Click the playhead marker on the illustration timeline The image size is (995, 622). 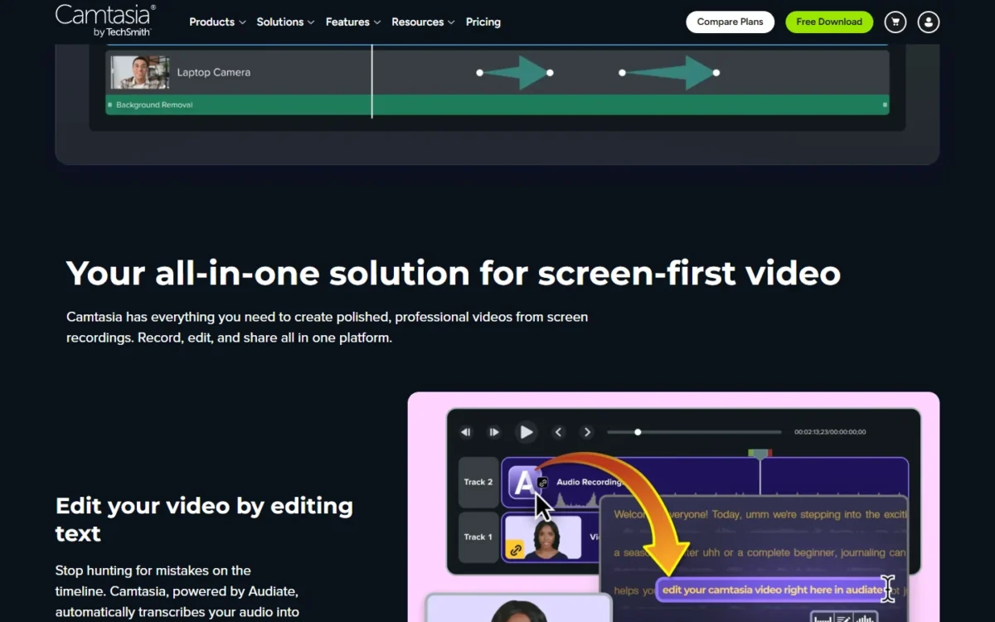(760, 454)
